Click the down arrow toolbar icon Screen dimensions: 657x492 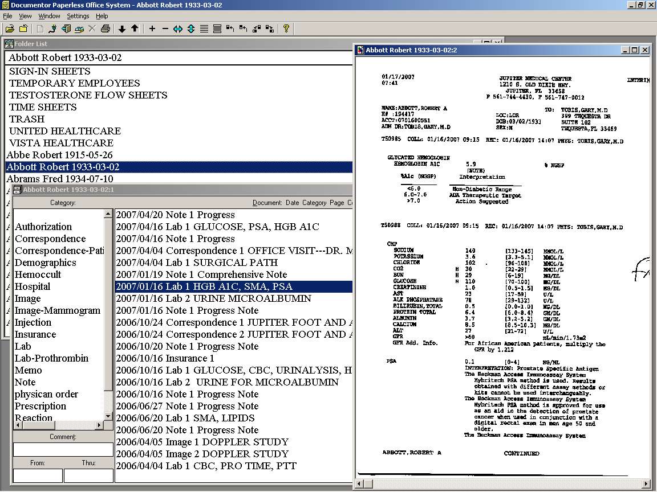tap(122, 28)
